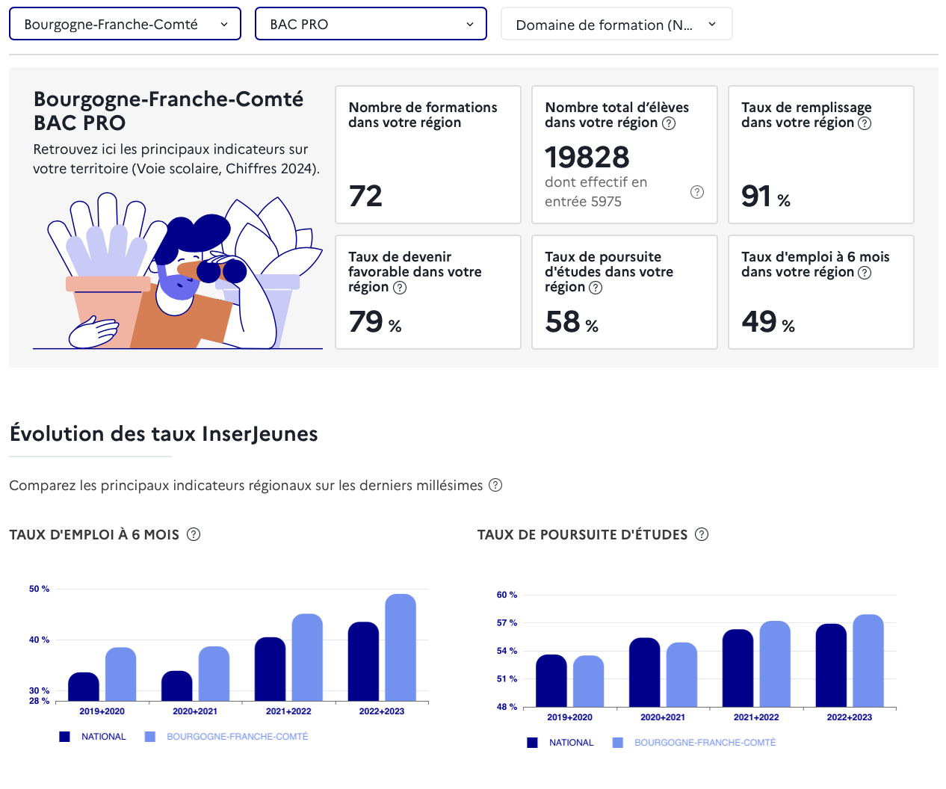The width and height of the screenshot is (946, 789).
Task: Click the 49 % taux d'emploi value
Action: (768, 322)
